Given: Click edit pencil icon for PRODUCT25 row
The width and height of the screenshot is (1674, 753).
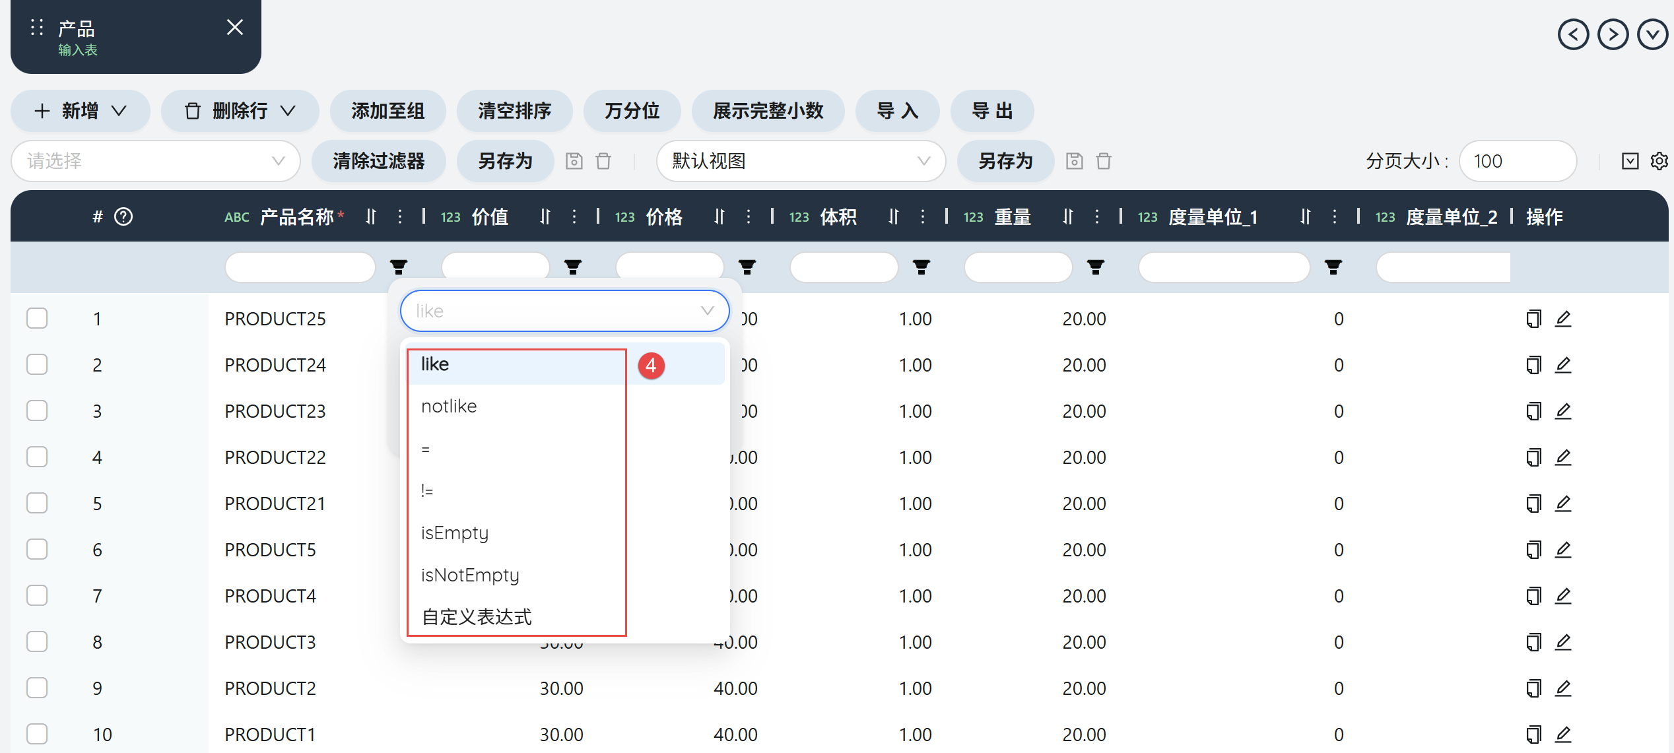Looking at the screenshot, I should pyautogui.click(x=1562, y=319).
